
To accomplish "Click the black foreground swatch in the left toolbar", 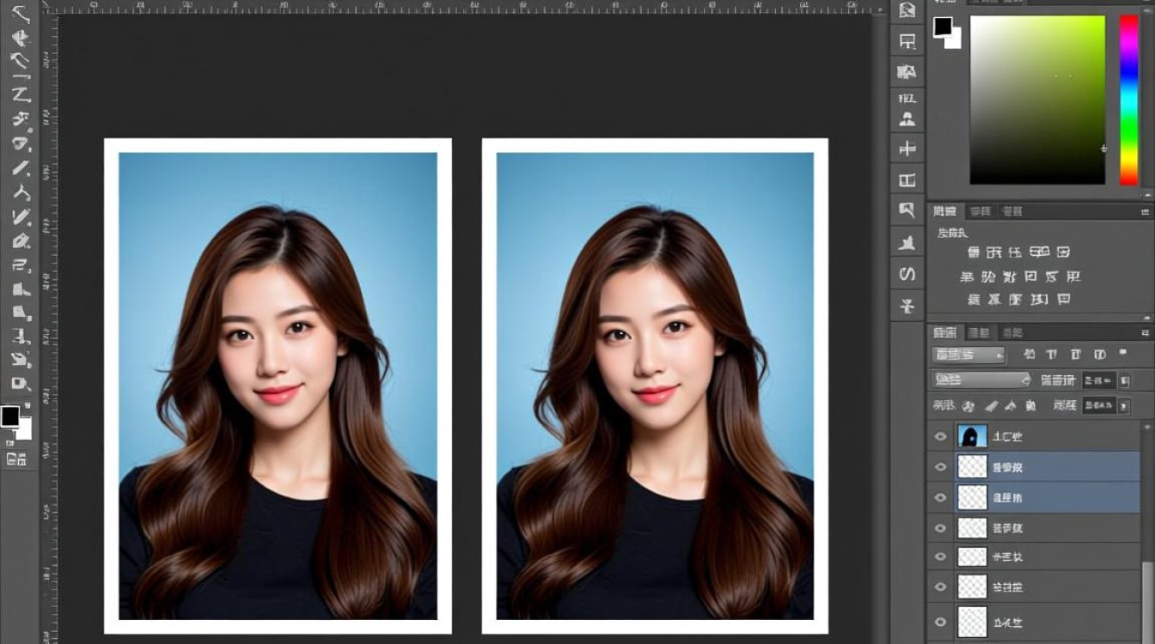I will tap(9, 416).
